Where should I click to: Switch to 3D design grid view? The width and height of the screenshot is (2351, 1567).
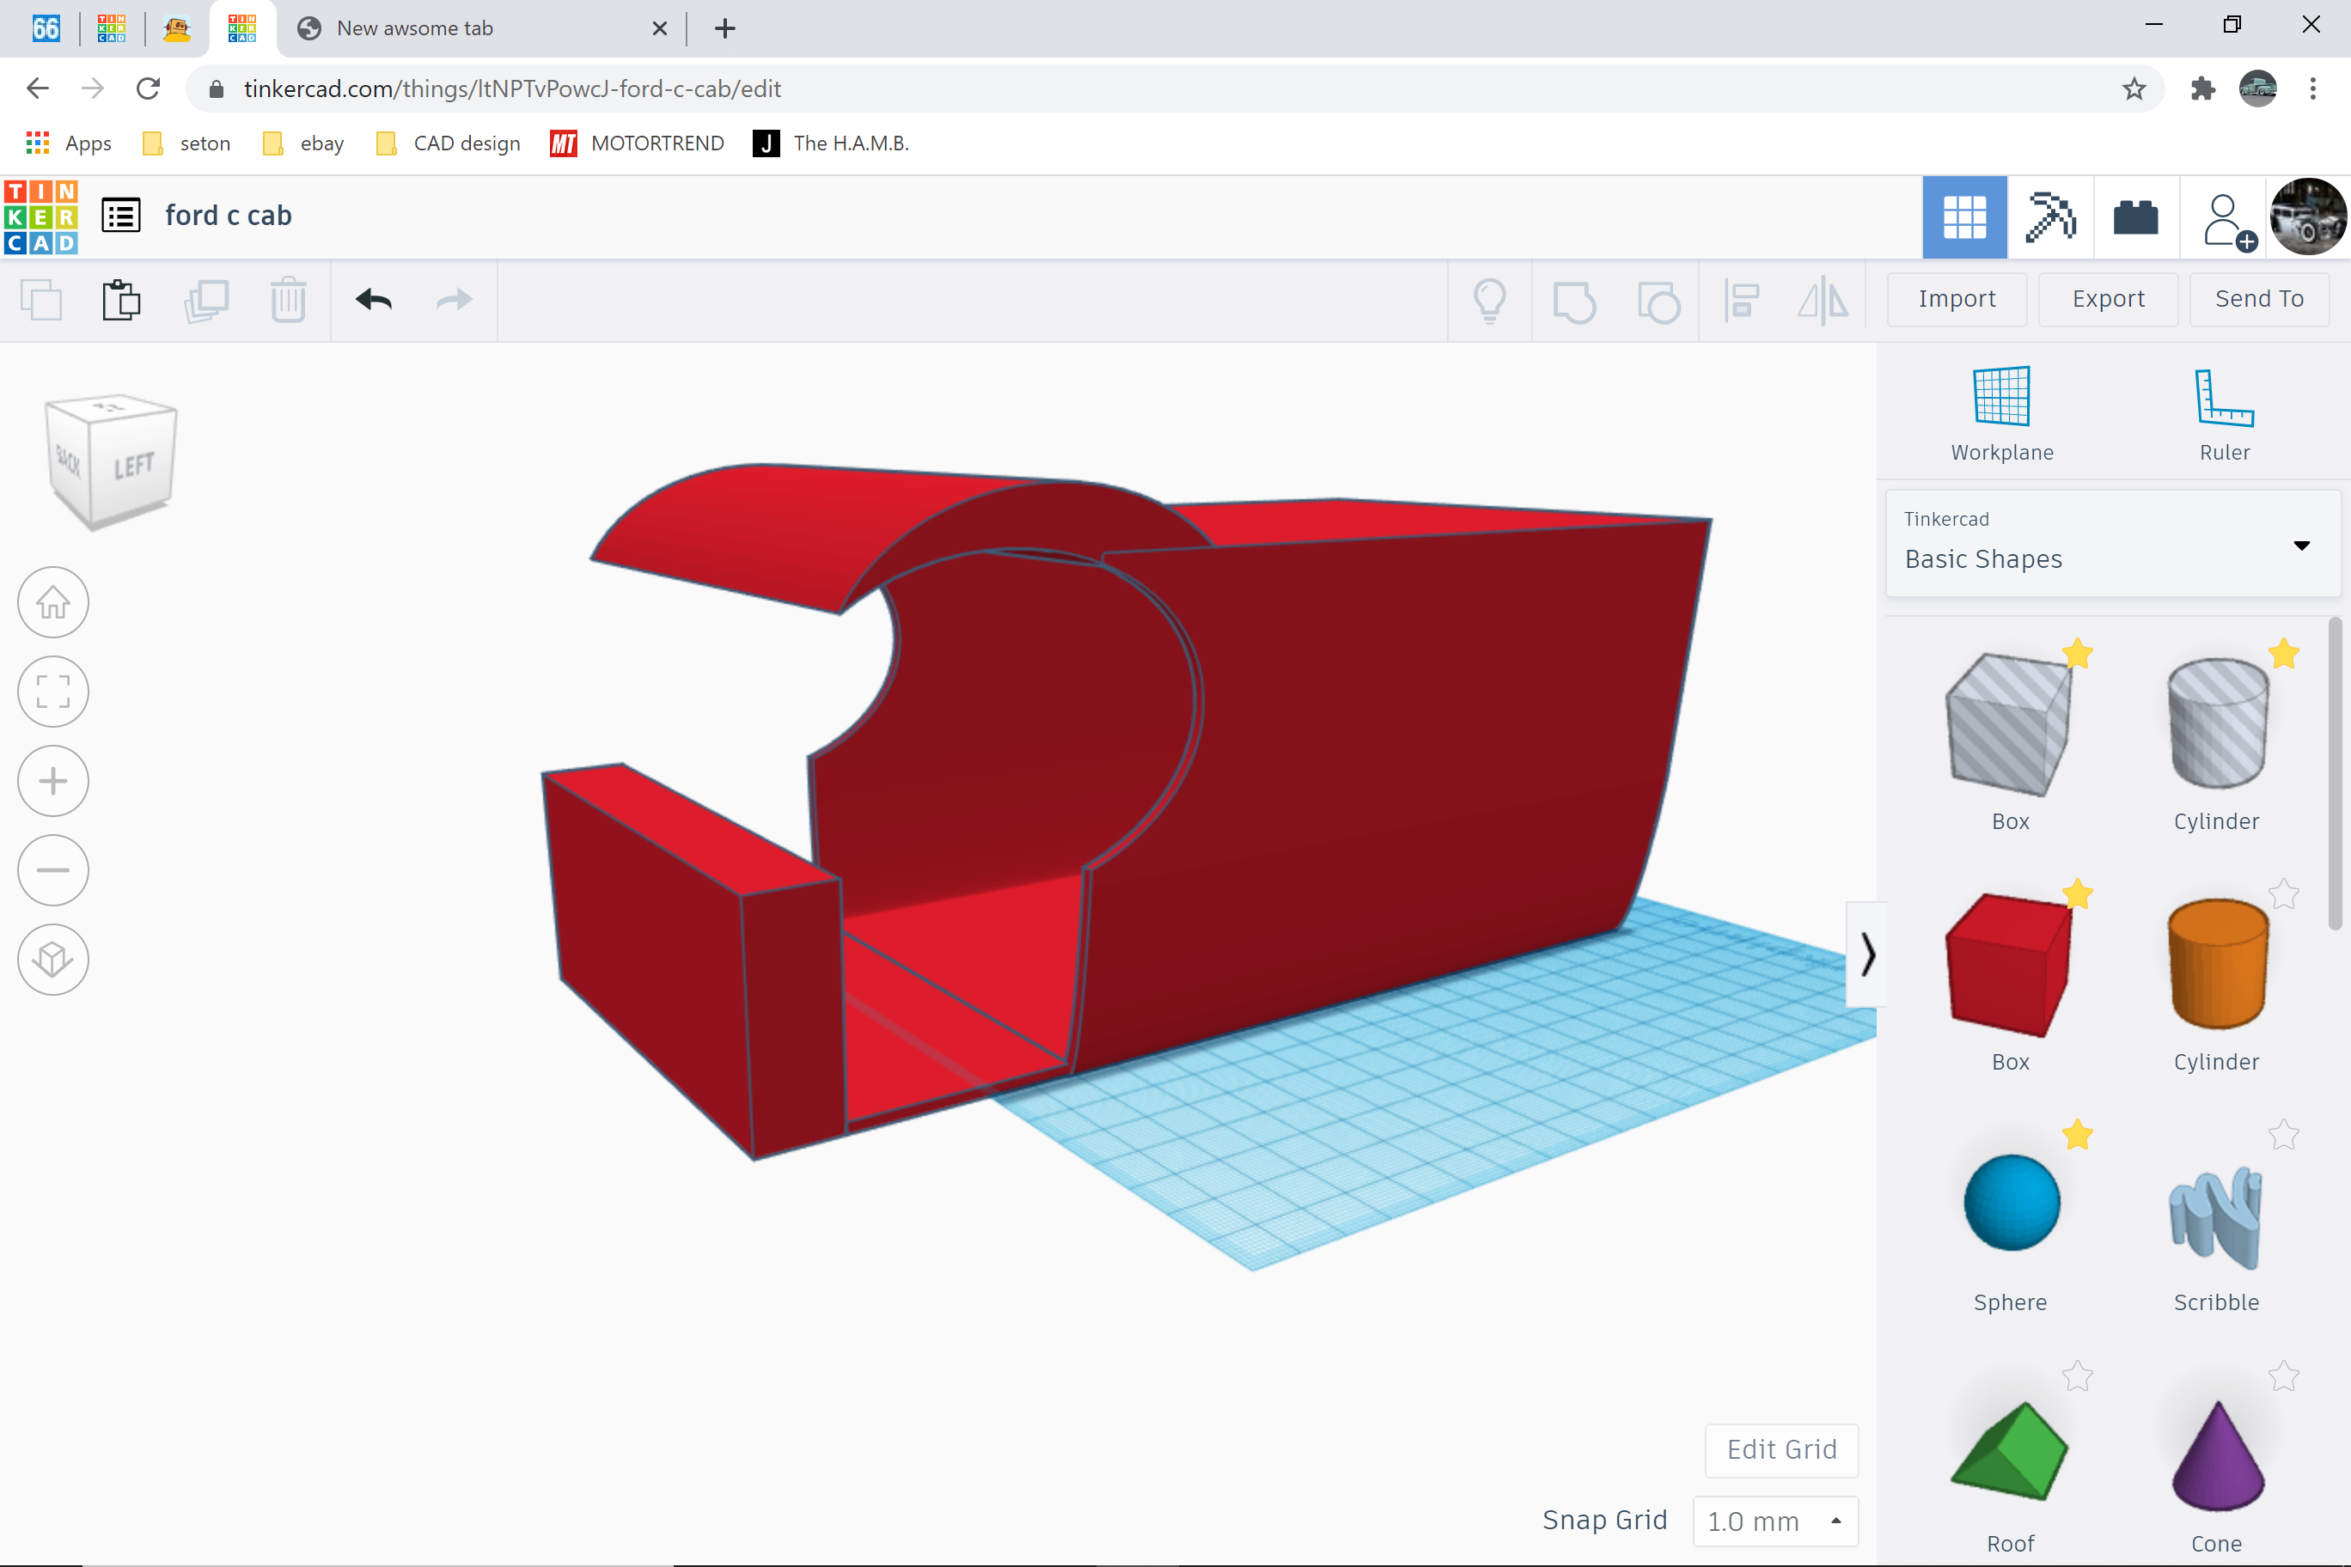point(1964,216)
